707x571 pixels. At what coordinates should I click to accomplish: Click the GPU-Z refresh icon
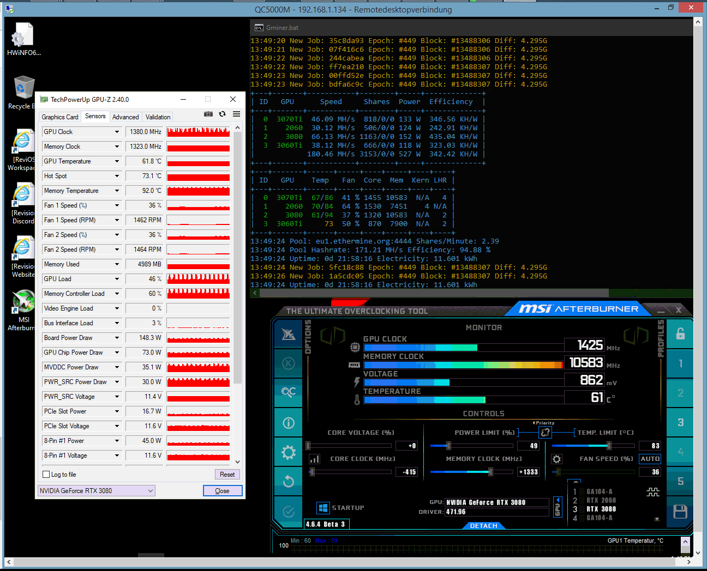point(222,114)
